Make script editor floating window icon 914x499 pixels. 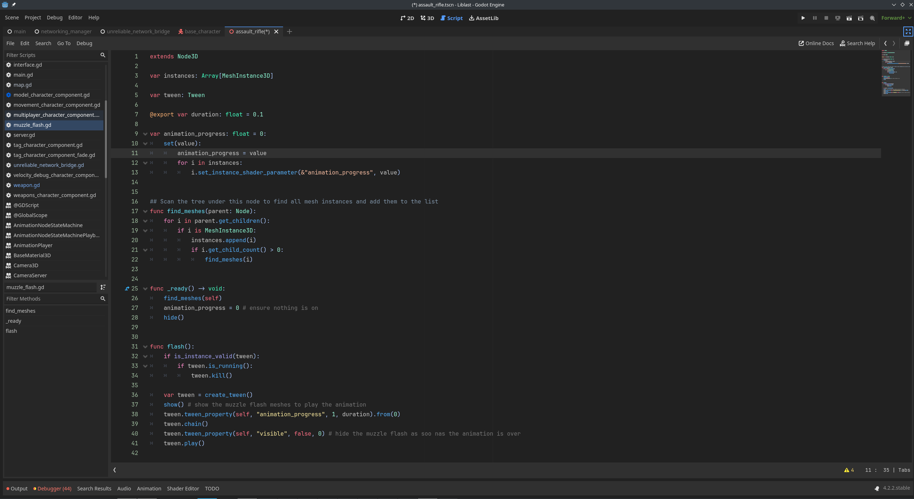click(907, 43)
